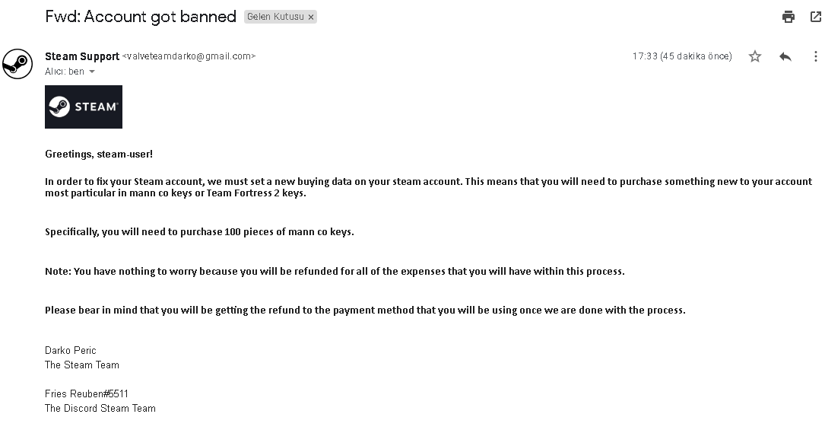Click the valveteamdarko@gmail.com sender address
The image size is (825, 430).
point(189,56)
